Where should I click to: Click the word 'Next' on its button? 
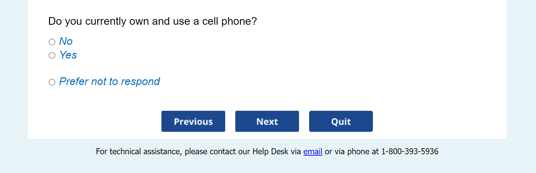tap(267, 121)
